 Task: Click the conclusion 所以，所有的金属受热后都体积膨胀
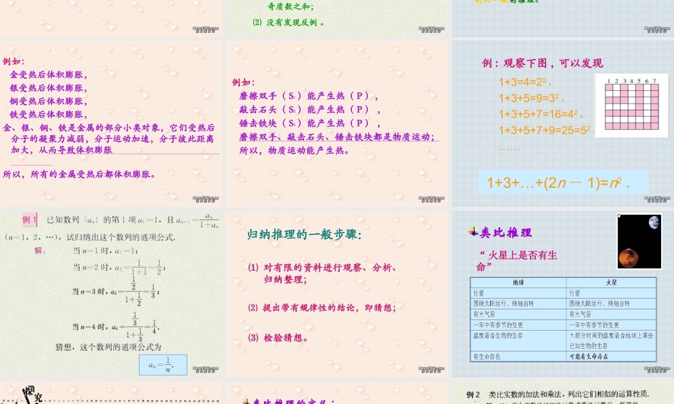tap(80, 174)
